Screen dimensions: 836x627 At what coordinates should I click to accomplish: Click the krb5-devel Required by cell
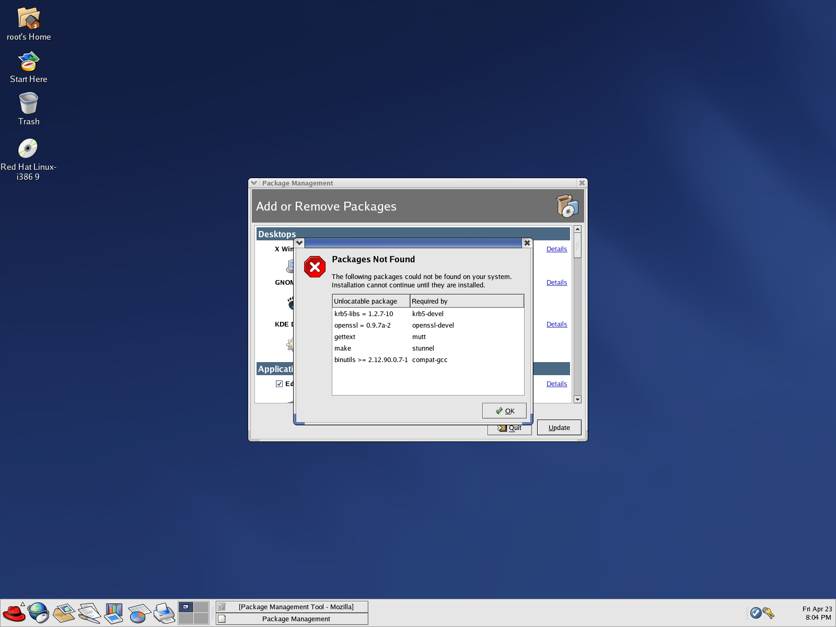(428, 314)
